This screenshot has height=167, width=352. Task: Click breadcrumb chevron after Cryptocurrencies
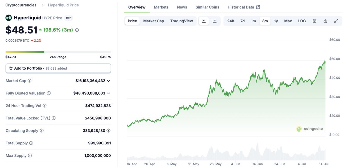click(x=43, y=5)
